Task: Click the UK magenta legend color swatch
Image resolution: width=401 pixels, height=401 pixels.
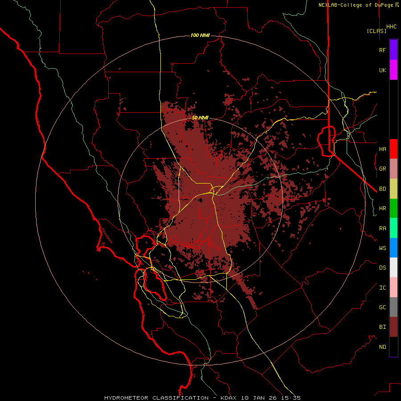Action: point(393,70)
